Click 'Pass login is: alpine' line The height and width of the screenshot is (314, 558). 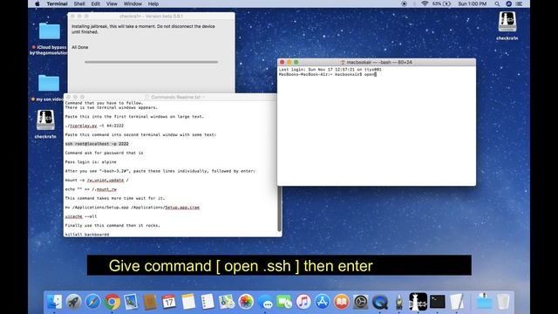(91, 162)
